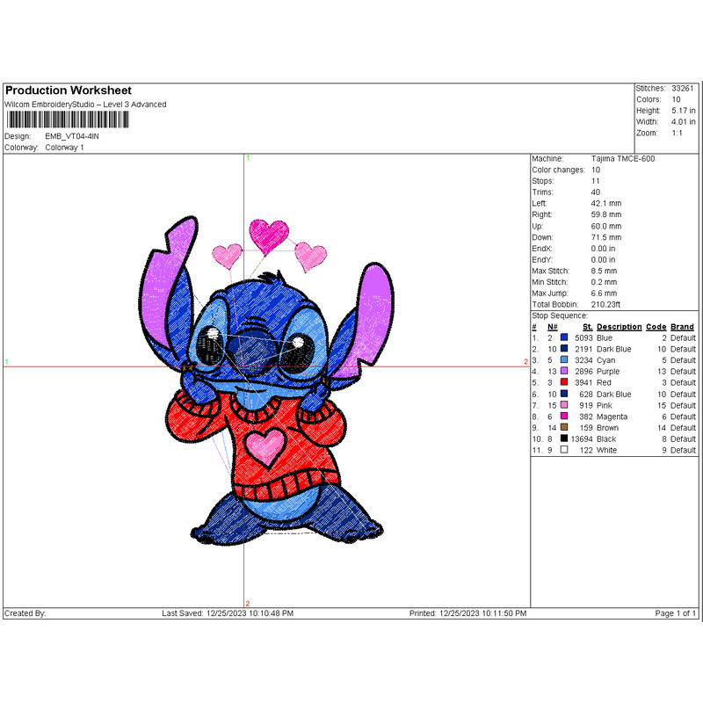Click the Description column header
Screen dimensions: 703x703
[x=618, y=326]
